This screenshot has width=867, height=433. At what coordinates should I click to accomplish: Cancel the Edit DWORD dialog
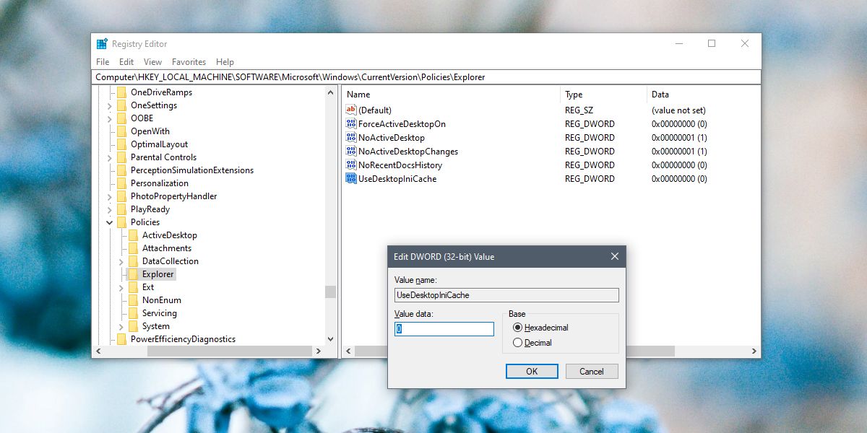[x=591, y=371]
